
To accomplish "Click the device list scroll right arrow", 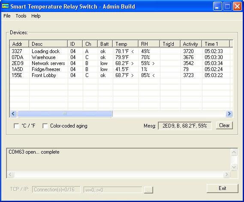I will (229, 114).
